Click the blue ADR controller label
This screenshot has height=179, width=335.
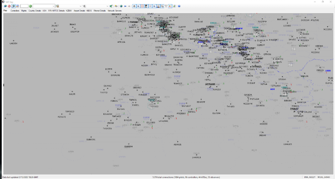[272, 89]
